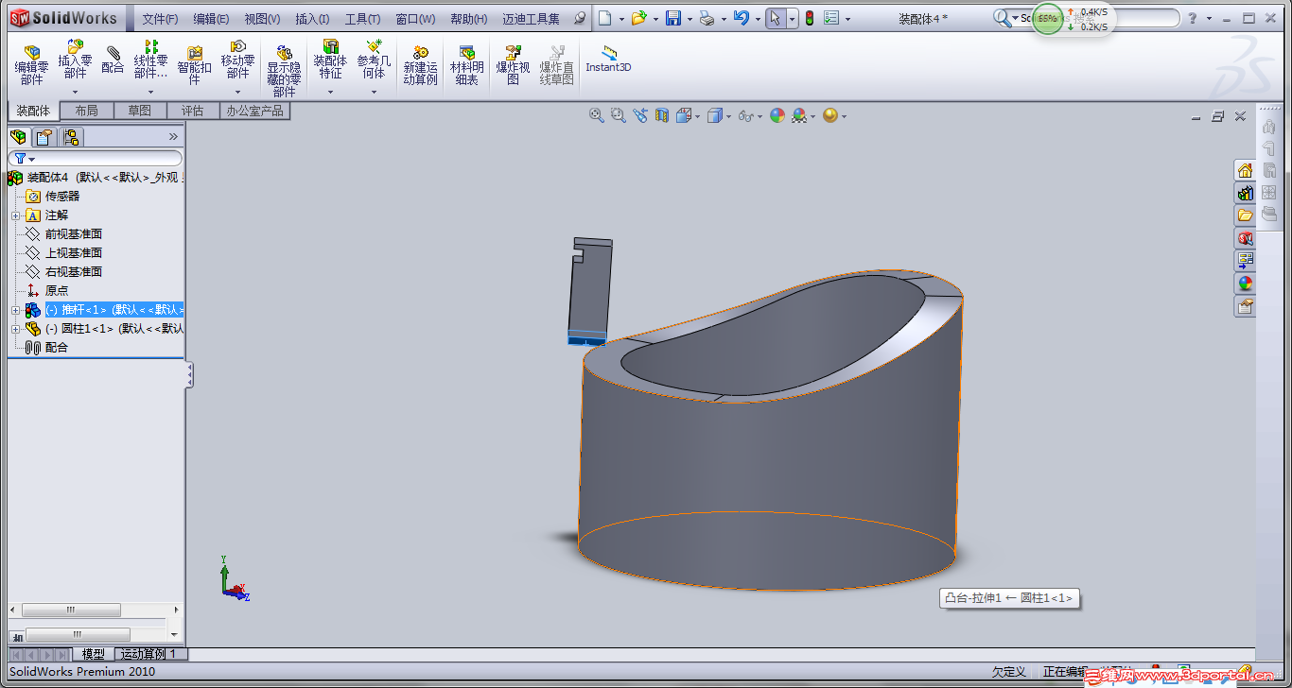This screenshot has height=688, width=1292.
Task: Open the 线性零部件 dropdown arrow
Action: pyautogui.click(x=150, y=92)
